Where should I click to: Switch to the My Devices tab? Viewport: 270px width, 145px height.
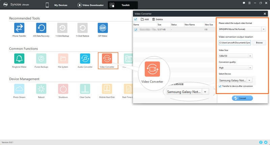tap(57, 5)
